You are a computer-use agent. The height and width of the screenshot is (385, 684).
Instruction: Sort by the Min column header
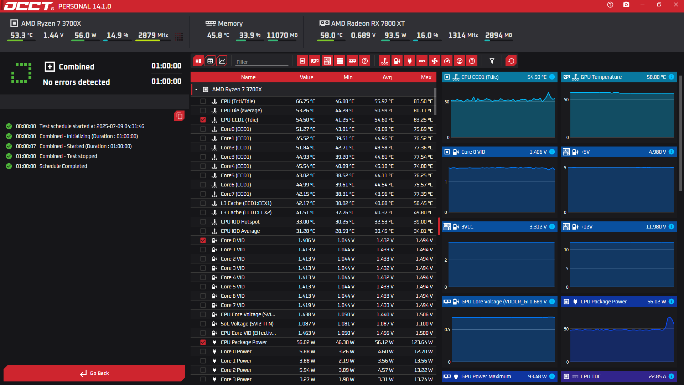(348, 77)
